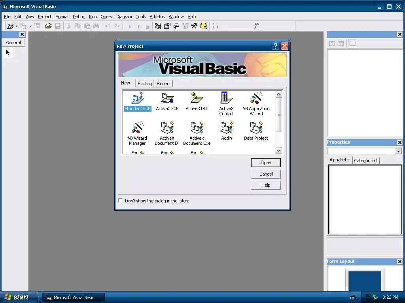This screenshot has width=405, height=303.
Task: Click the Data View Window toolbar icon
Action: 204,26
